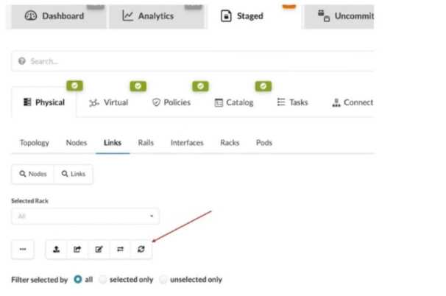Open the Policies tab

click(170, 102)
